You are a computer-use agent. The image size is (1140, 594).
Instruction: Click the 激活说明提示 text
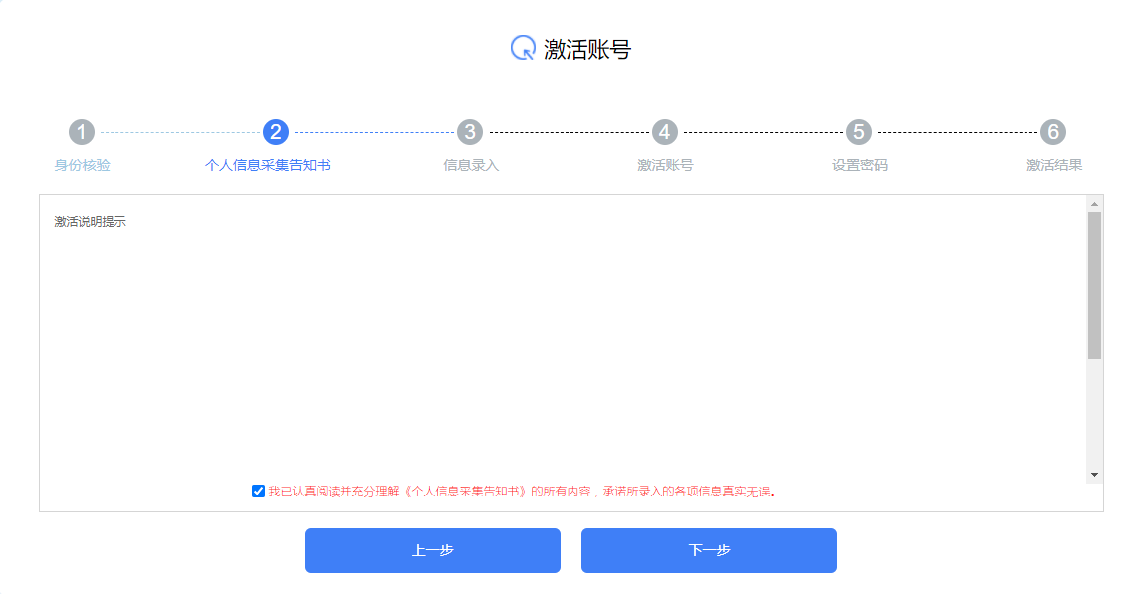point(91,222)
